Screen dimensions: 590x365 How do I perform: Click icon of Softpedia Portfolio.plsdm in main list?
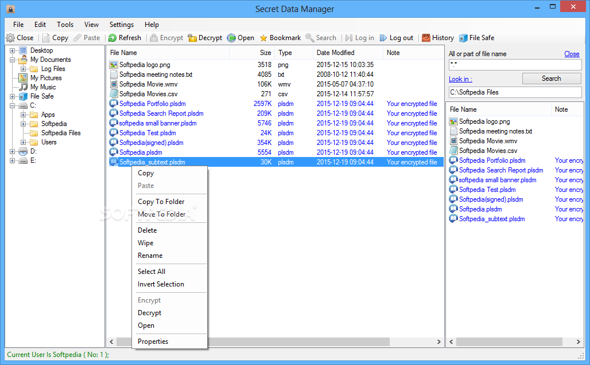tap(114, 104)
